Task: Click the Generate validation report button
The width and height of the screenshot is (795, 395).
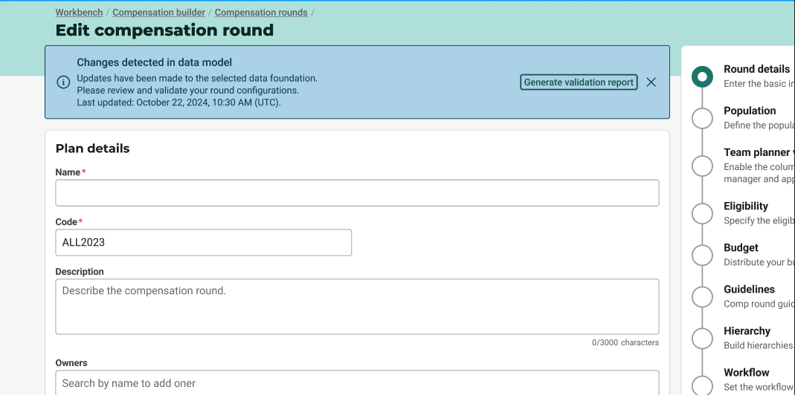Action: pyautogui.click(x=579, y=82)
